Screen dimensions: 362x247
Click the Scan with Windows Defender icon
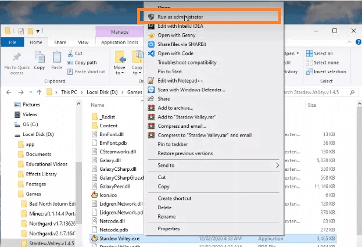coord(151,90)
